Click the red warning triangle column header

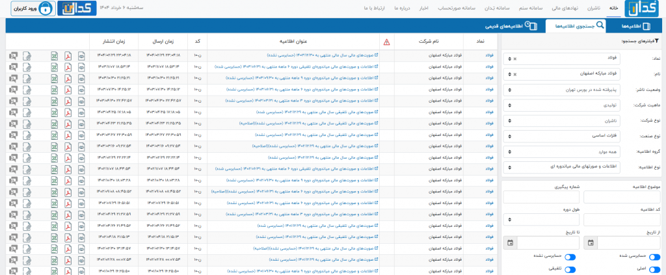point(386,42)
